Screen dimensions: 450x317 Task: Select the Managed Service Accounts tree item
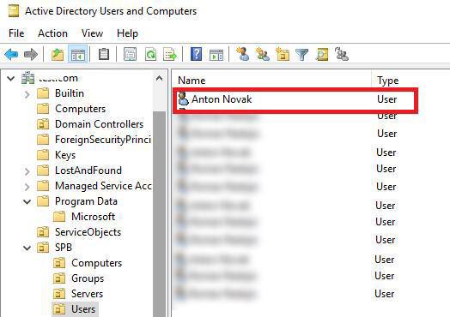(103, 186)
